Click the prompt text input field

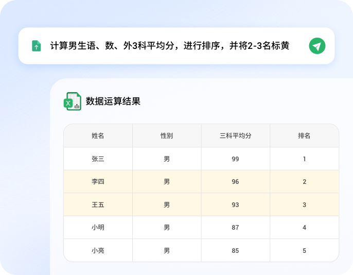[x=170, y=46]
